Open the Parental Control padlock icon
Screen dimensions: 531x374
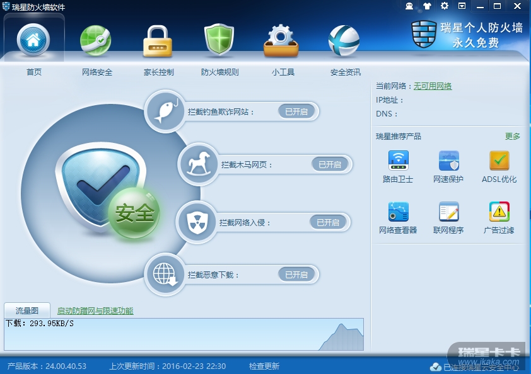click(158, 42)
